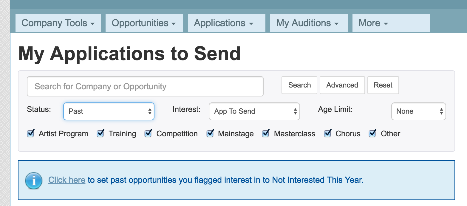Uncheck the Chorus checkbox
The height and width of the screenshot is (206, 467).
pyautogui.click(x=328, y=133)
